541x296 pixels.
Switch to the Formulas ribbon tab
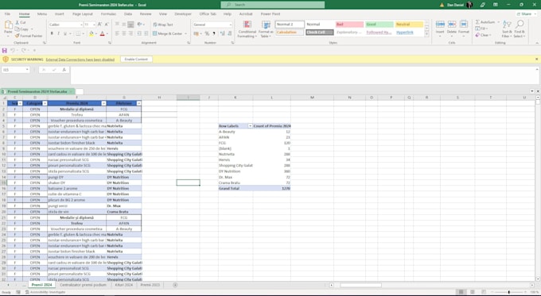(108, 14)
